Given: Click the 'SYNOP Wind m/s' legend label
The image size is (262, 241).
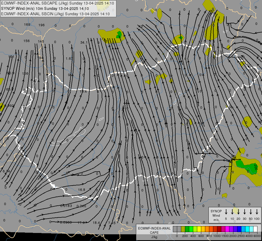Looking at the screenshot, I should pyautogui.click(x=216, y=215).
